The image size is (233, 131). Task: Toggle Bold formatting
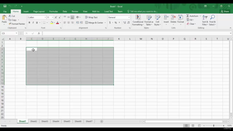pos(29,23)
